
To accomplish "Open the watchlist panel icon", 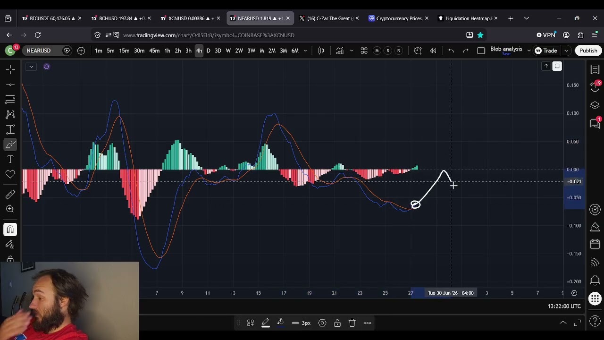I will point(595,70).
